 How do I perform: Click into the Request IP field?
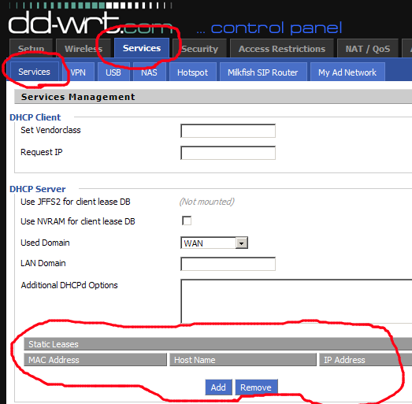click(228, 153)
